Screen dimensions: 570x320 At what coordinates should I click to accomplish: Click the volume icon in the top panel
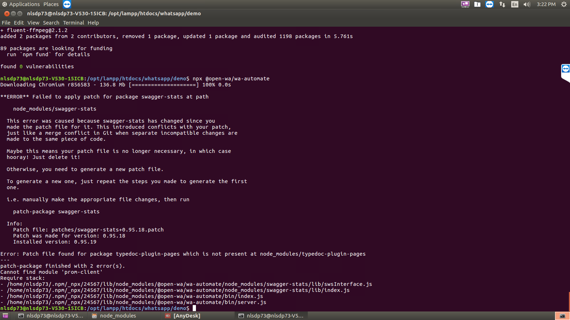pos(527,5)
